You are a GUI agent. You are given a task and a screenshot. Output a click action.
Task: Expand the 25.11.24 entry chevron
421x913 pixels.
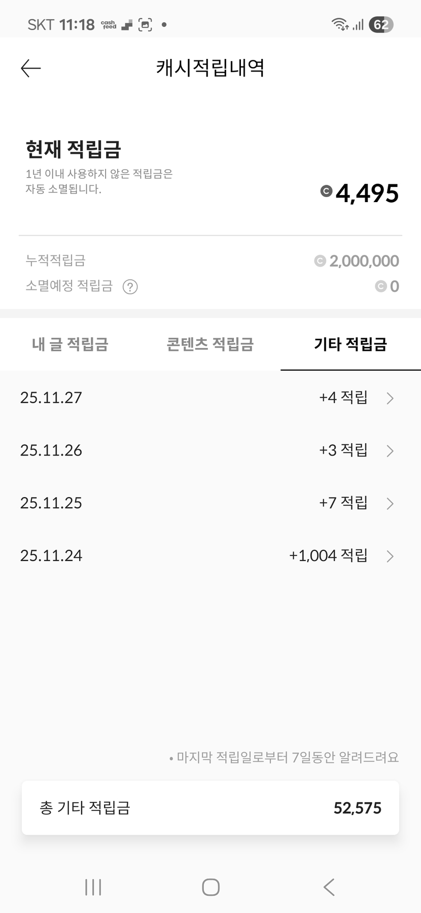pos(390,557)
